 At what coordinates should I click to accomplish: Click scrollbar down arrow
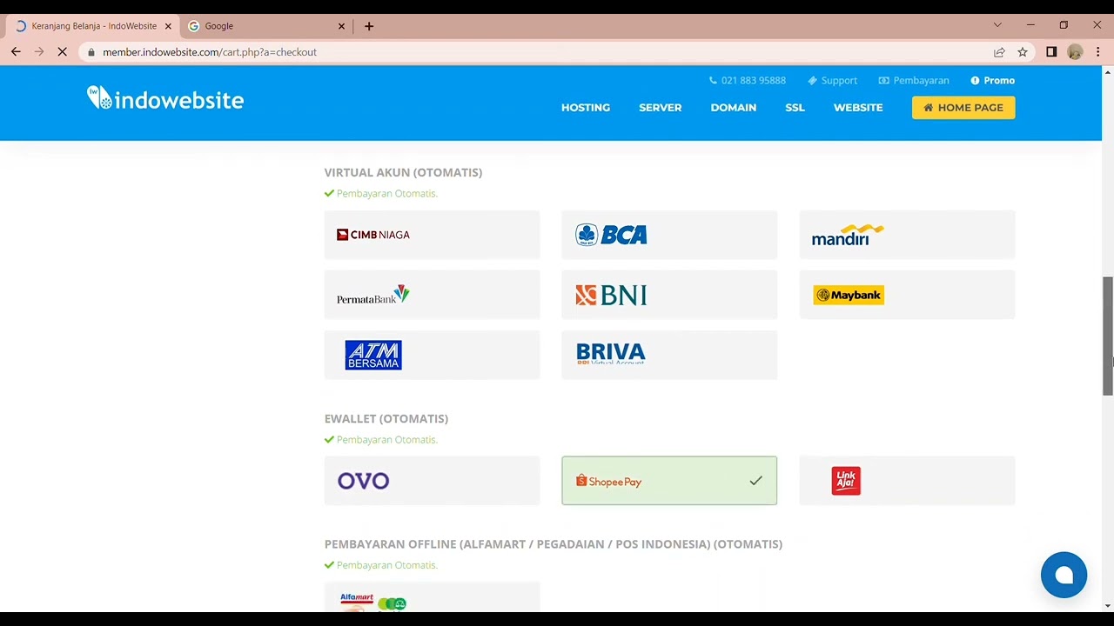point(1108,606)
